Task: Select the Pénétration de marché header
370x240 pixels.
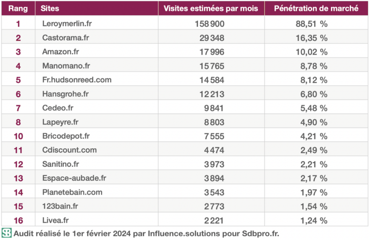Action: [x=316, y=9]
